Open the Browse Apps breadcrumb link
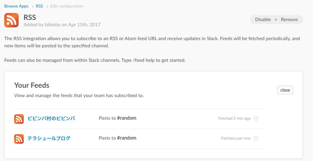Image resolution: width=313 pixels, height=161 pixels. [17, 6]
